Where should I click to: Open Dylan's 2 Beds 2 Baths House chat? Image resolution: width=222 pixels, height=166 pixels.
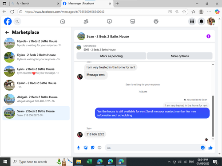point(36,57)
